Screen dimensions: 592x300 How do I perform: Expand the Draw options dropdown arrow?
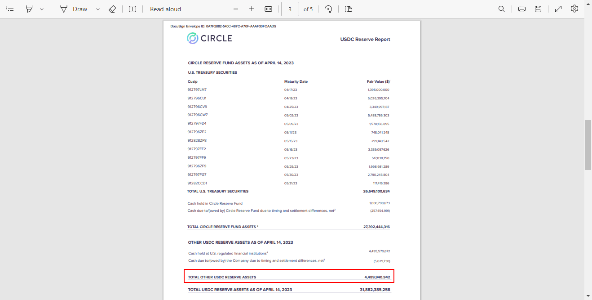tap(98, 9)
